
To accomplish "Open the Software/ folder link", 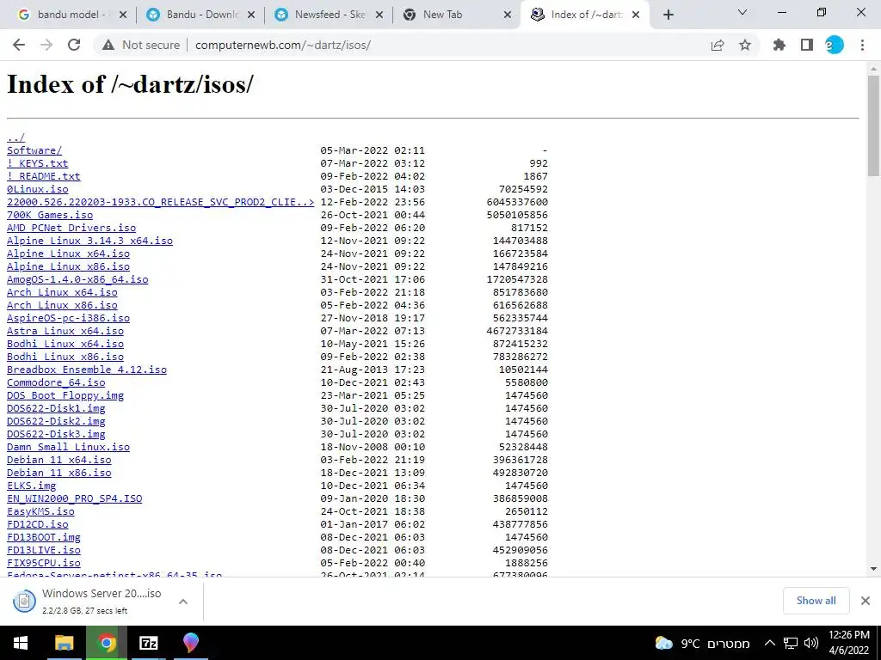I will coord(34,150).
